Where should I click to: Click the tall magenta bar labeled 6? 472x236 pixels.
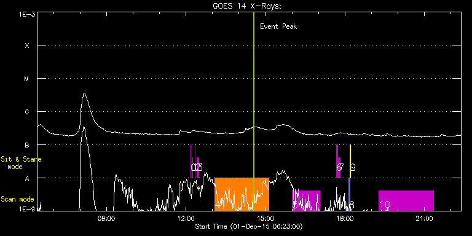[337, 161]
